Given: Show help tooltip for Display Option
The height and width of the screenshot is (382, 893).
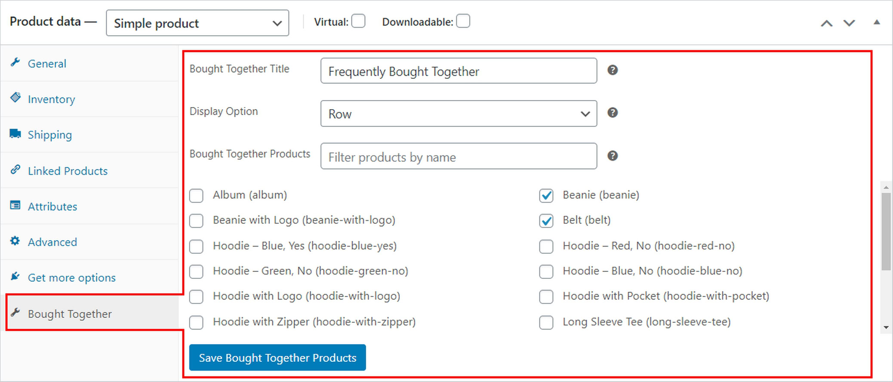Looking at the screenshot, I should click(613, 113).
